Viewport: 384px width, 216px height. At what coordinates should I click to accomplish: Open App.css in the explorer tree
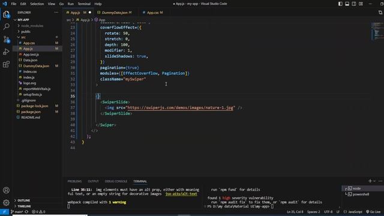pos(37,43)
